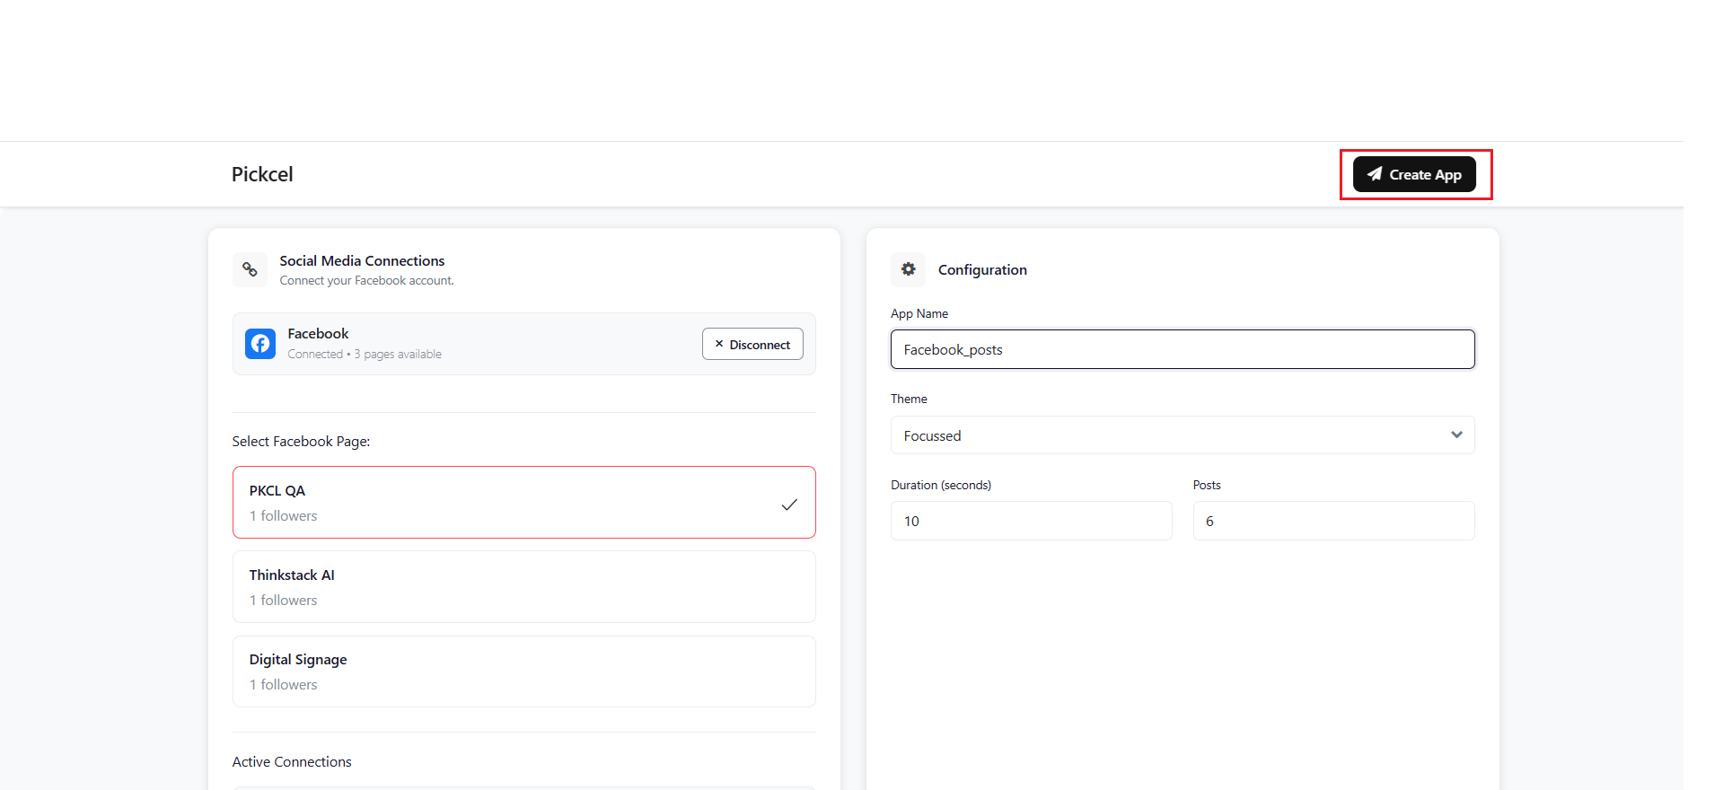Click the chain link icon beside Social Media Connections
Screen dimensions: 1723x790
[x=250, y=269]
